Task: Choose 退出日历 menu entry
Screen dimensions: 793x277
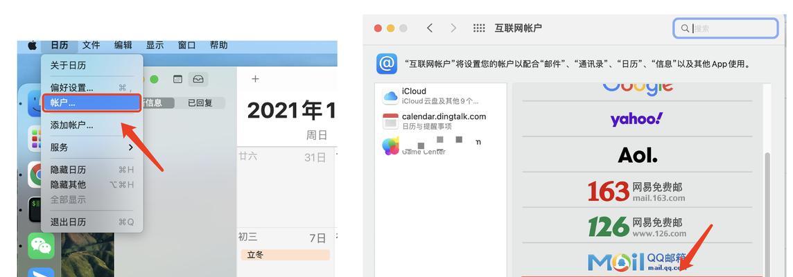Action: coord(91,222)
